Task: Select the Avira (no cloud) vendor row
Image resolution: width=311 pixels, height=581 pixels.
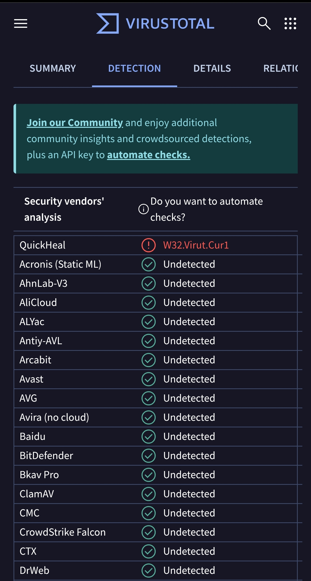Action: (x=156, y=417)
